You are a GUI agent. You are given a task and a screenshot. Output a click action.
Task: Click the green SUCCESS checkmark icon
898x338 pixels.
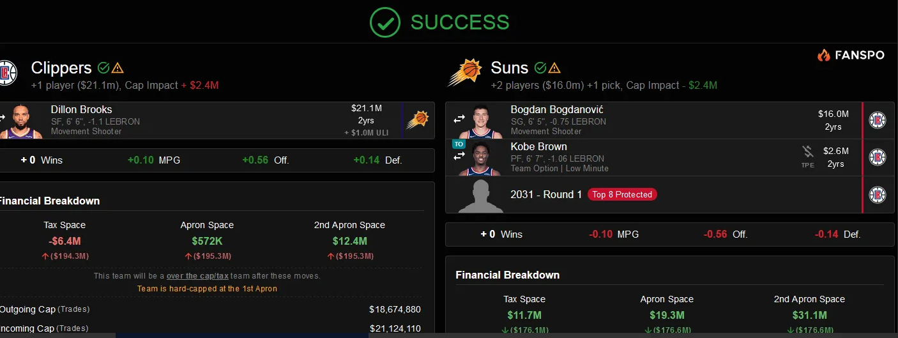tap(385, 23)
